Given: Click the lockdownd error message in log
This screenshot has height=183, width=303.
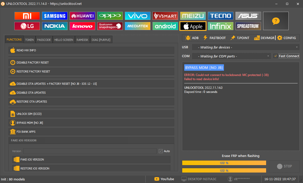Looking at the screenshot, I should tap(226, 75).
